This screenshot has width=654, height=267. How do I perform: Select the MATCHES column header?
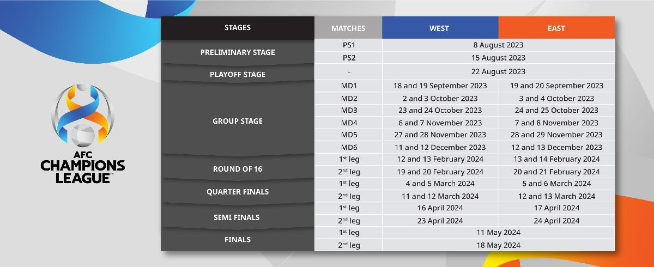(x=348, y=28)
